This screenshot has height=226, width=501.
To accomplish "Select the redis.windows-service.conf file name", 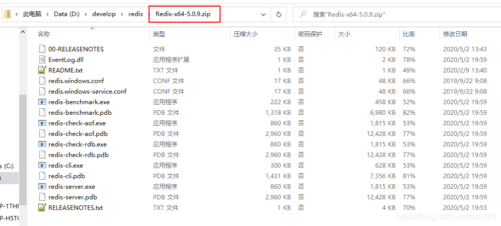I will point(88,91).
